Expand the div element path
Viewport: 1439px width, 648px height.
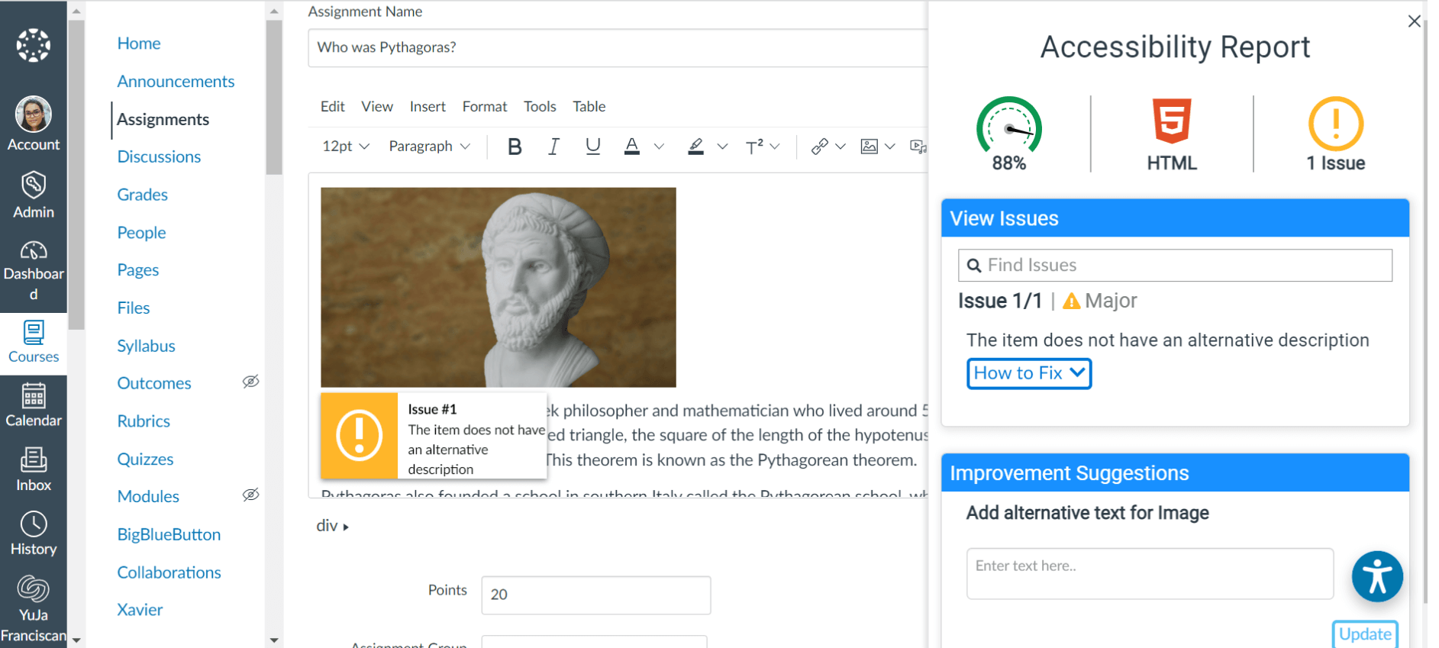click(x=332, y=526)
